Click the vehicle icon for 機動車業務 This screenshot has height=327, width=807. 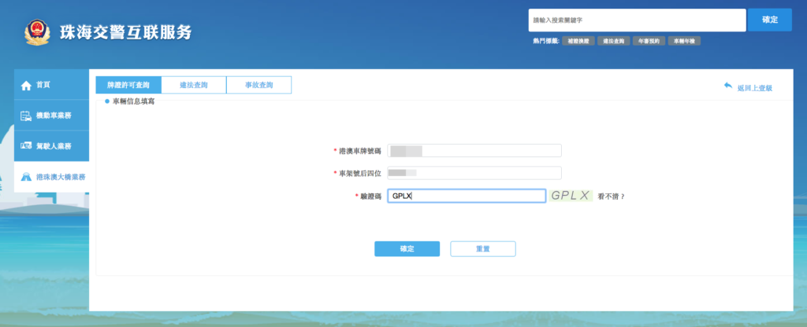coord(25,116)
